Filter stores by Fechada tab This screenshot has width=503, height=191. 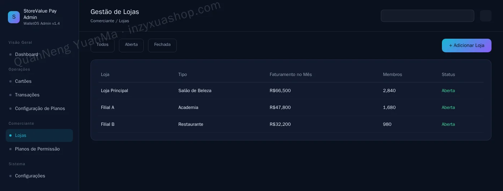click(x=162, y=45)
